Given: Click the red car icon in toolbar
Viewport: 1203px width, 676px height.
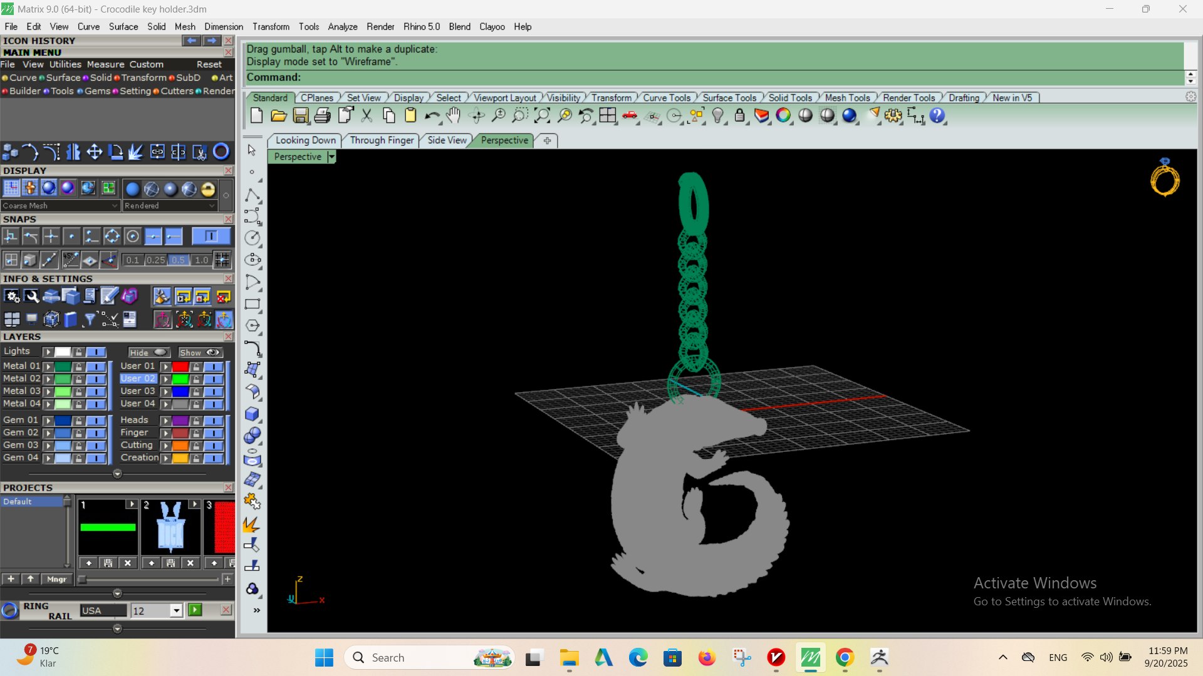Looking at the screenshot, I should (630, 116).
